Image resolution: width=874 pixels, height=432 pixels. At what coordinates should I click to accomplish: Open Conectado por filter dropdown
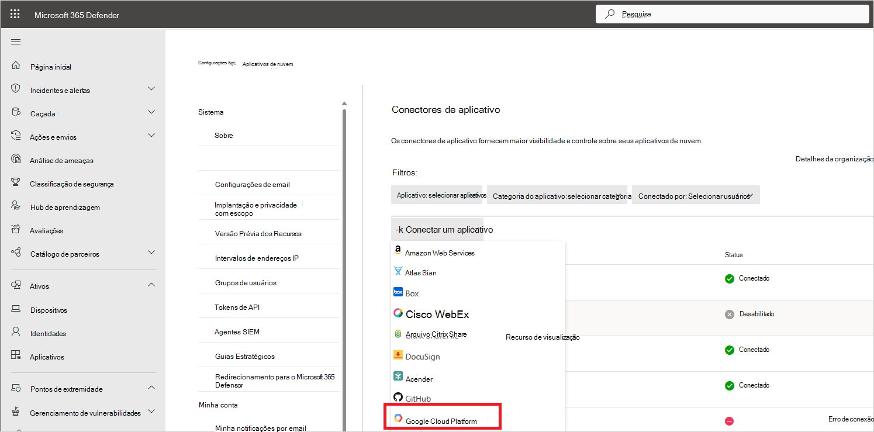(696, 196)
